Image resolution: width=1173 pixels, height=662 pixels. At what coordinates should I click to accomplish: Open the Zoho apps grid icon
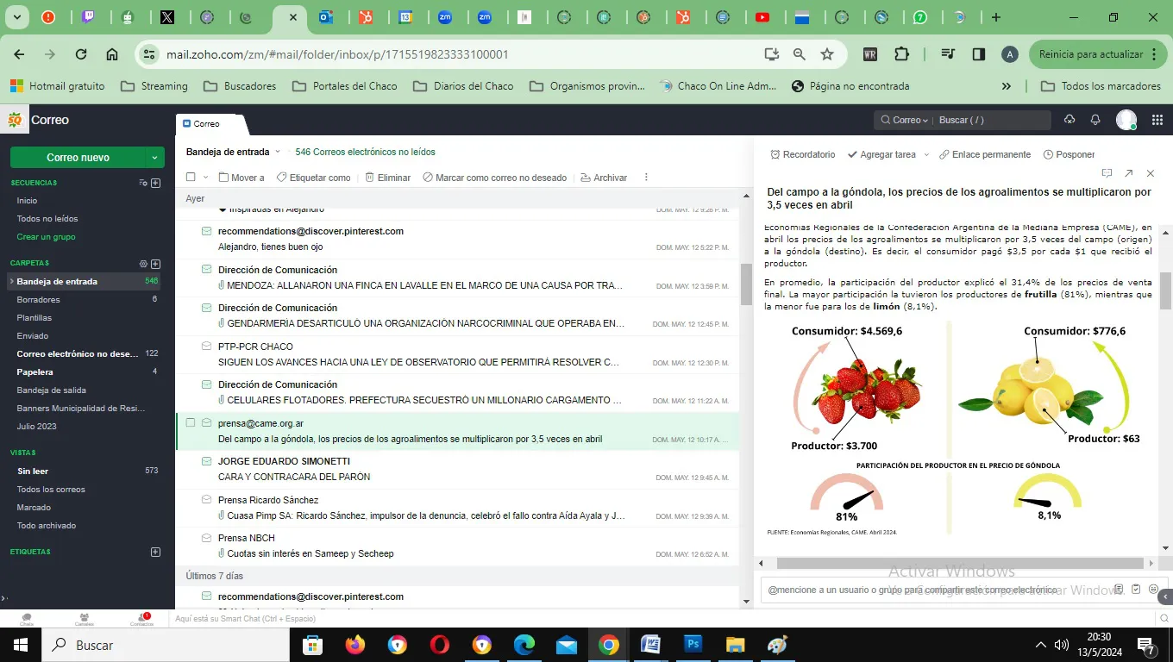(x=1157, y=120)
